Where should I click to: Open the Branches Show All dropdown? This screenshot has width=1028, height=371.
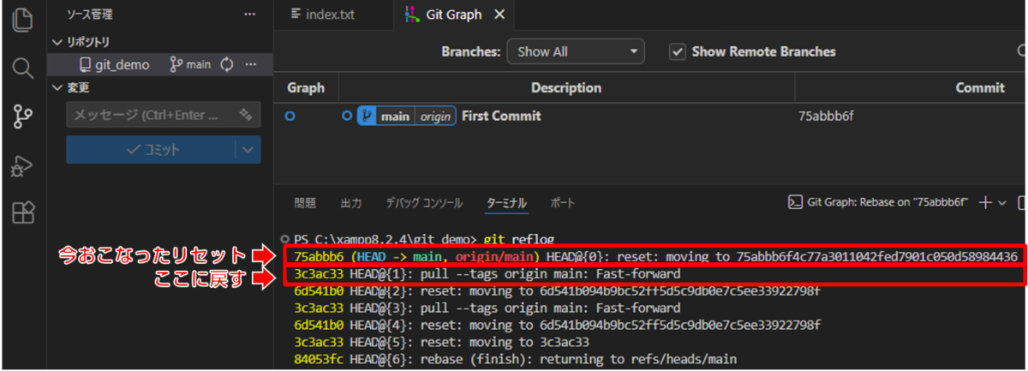[575, 51]
